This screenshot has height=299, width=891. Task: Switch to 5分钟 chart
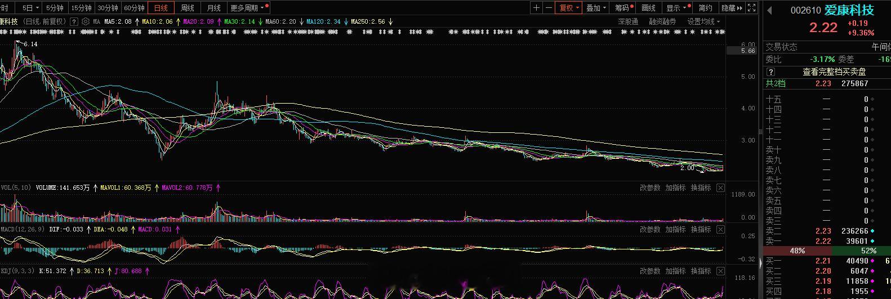click(x=55, y=8)
